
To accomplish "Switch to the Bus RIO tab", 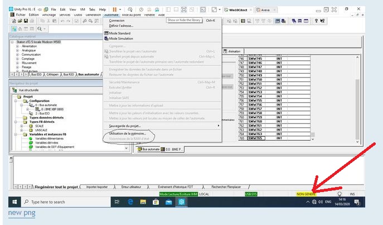I will tap(69, 74).
